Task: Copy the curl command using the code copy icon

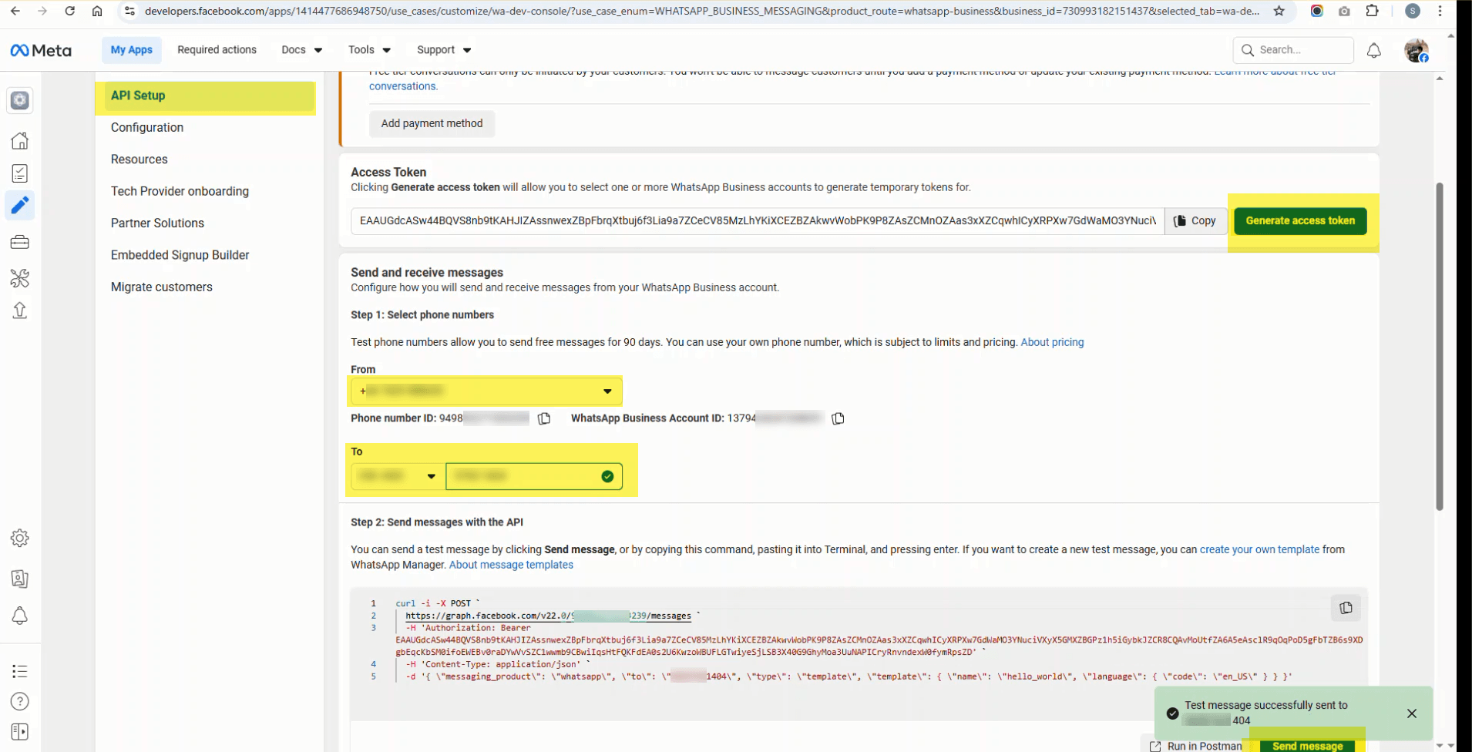Action: 1346,608
